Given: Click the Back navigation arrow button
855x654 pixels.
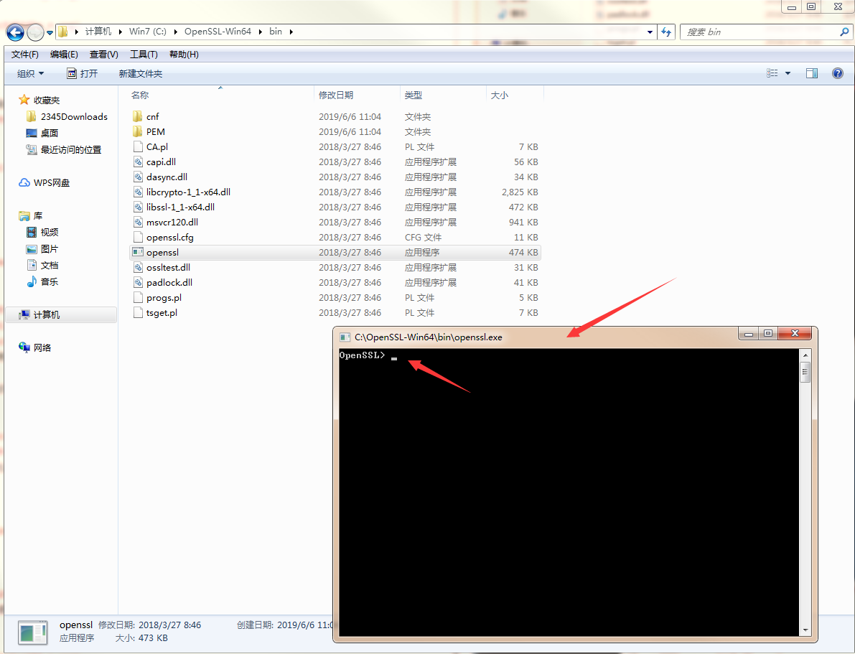Looking at the screenshot, I should [15, 32].
